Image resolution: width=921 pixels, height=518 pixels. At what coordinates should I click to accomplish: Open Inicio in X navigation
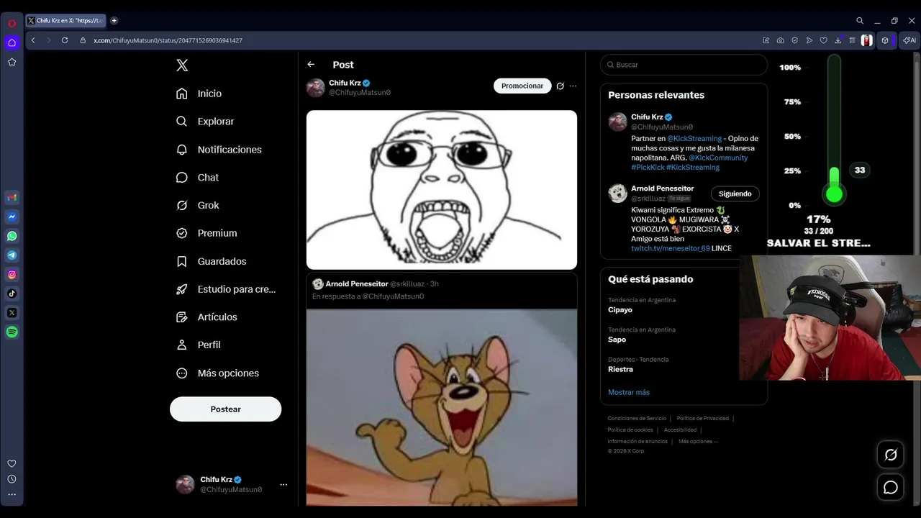pyautogui.click(x=199, y=94)
